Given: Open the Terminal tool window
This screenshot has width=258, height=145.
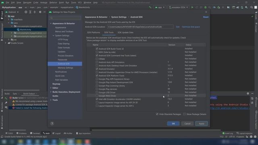Looking at the screenshot, I should click(x=35, y=133).
